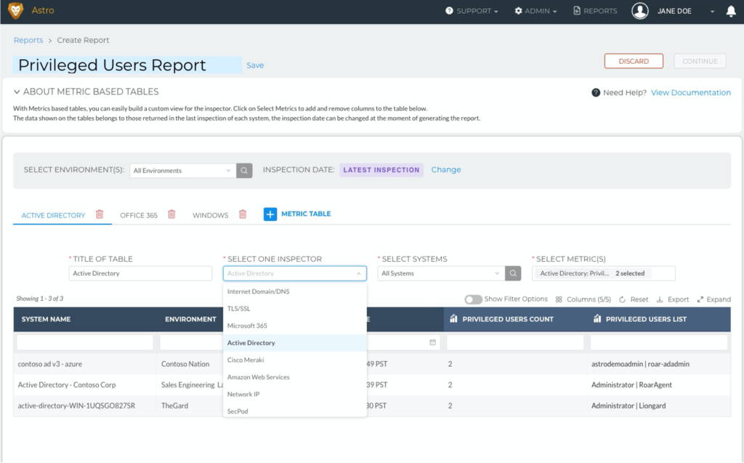Switch to the Active Directory tab
Image resolution: width=744 pixels, height=463 pixels.
click(53, 215)
